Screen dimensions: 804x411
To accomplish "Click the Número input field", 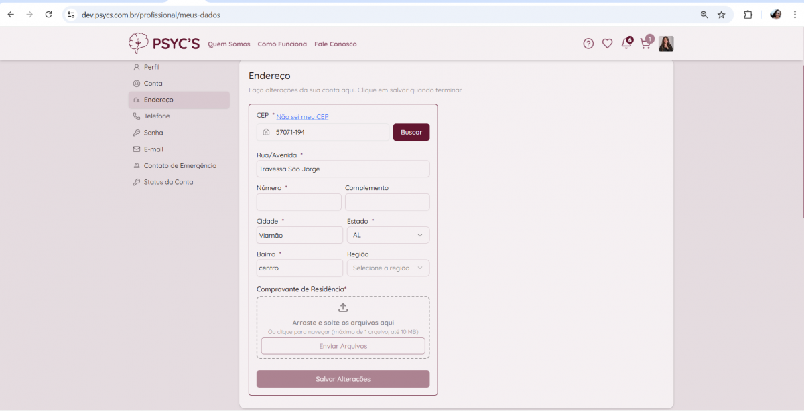I will [x=299, y=202].
